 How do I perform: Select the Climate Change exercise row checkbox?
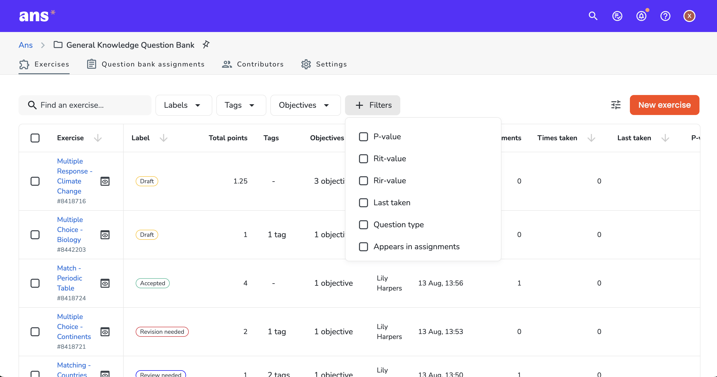tap(35, 181)
